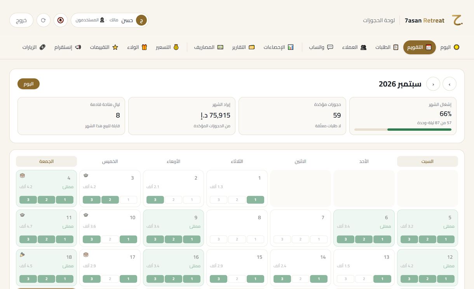Go to next month with right chevron

(450, 84)
